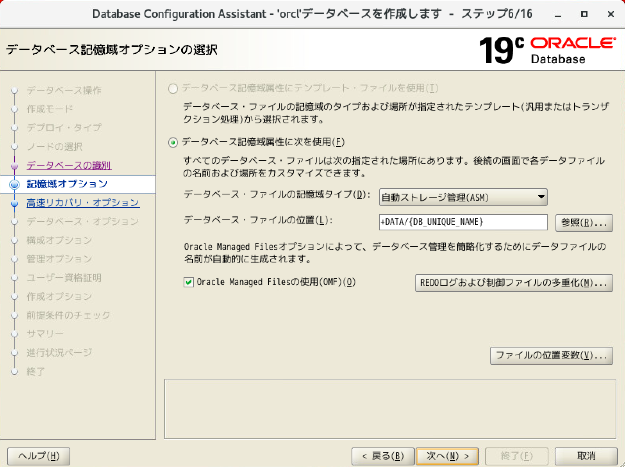Proceed with 次へ(N) button
This screenshot has height=467, width=625.
(447, 456)
